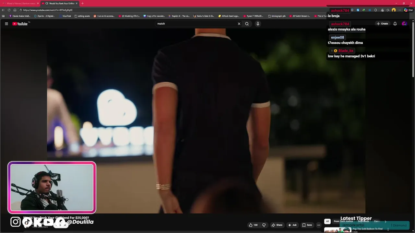Open the browser home page
Image resolution: width=415 pixels, height=233 pixels.
coord(15,10)
